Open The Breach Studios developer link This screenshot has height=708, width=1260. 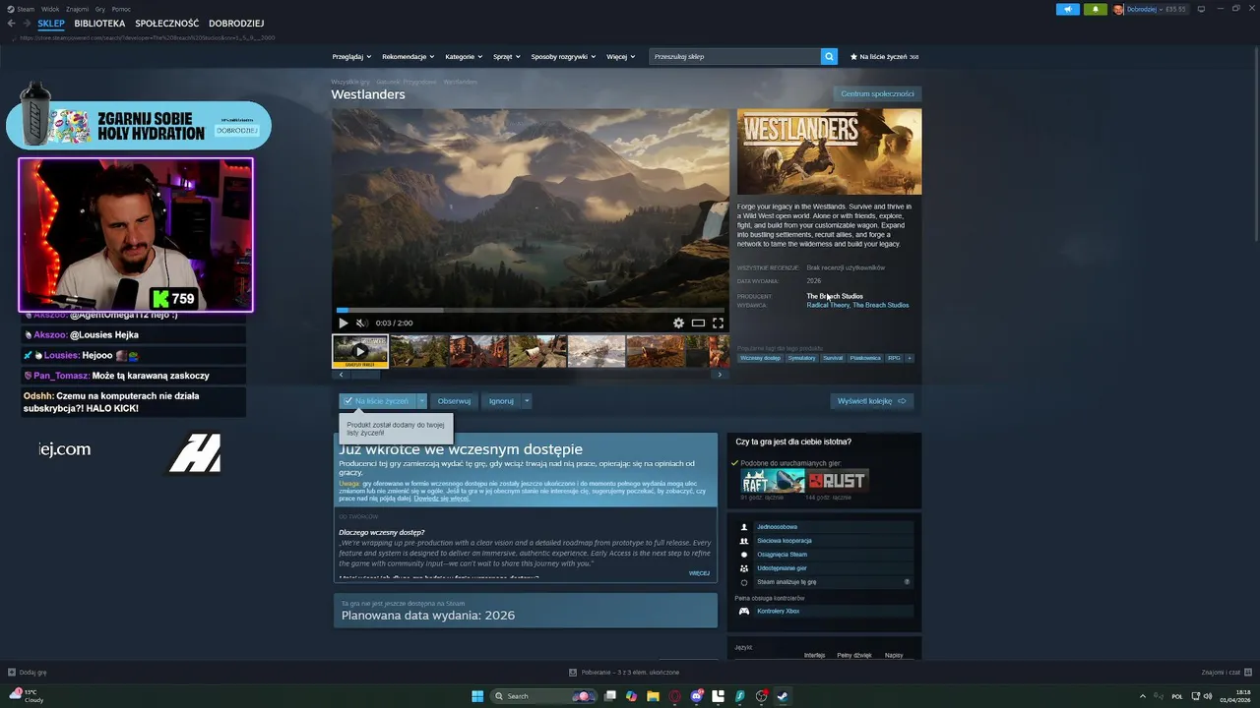(835, 296)
